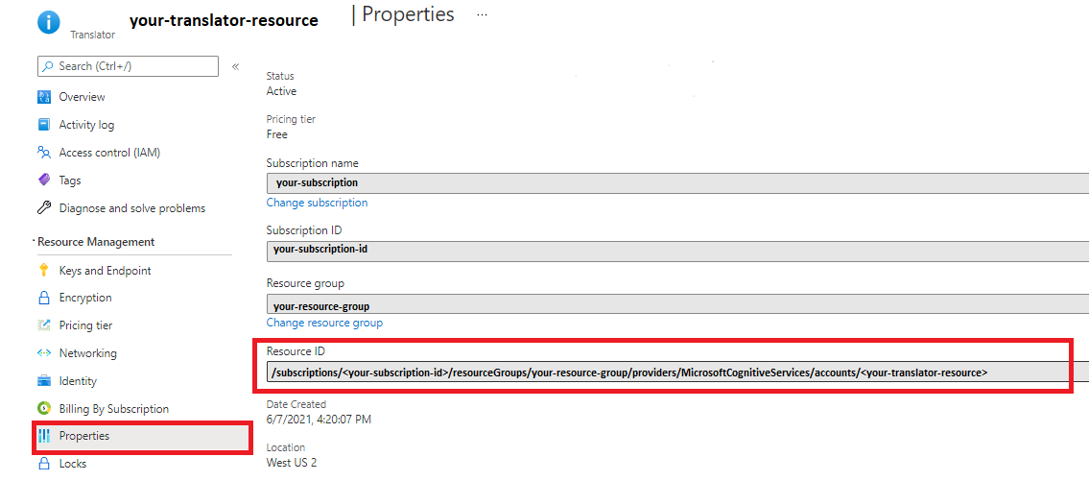This screenshot has width=1089, height=481.
Task: Click the Encryption lock icon
Action: 44,298
